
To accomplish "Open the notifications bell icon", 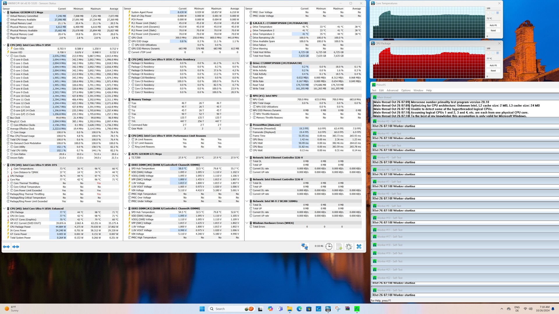I will click(553, 309).
